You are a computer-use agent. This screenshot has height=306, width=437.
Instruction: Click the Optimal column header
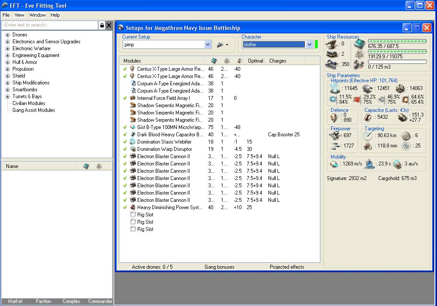pos(256,61)
